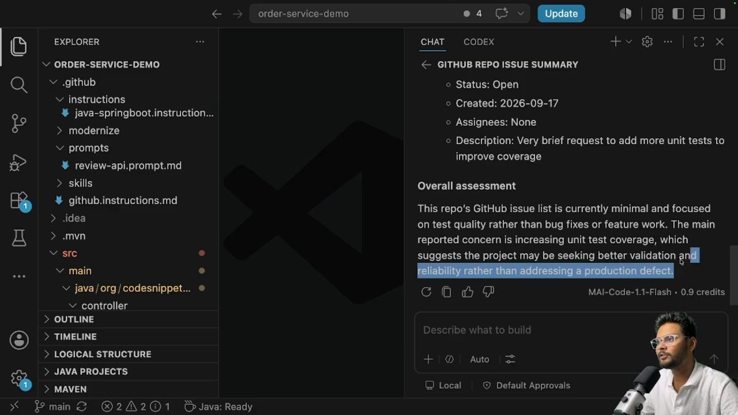Screen dimensions: 738x415
Task: Open the Testing flask view
Action: pyautogui.click(x=19, y=237)
